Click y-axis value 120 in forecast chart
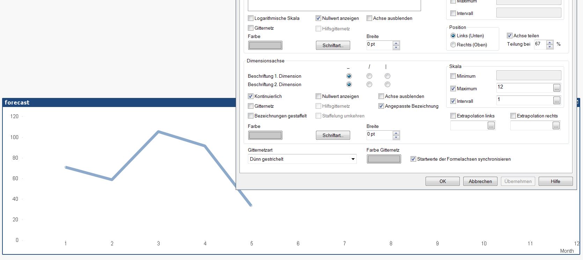The width and height of the screenshot is (583, 260). click(14, 116)
